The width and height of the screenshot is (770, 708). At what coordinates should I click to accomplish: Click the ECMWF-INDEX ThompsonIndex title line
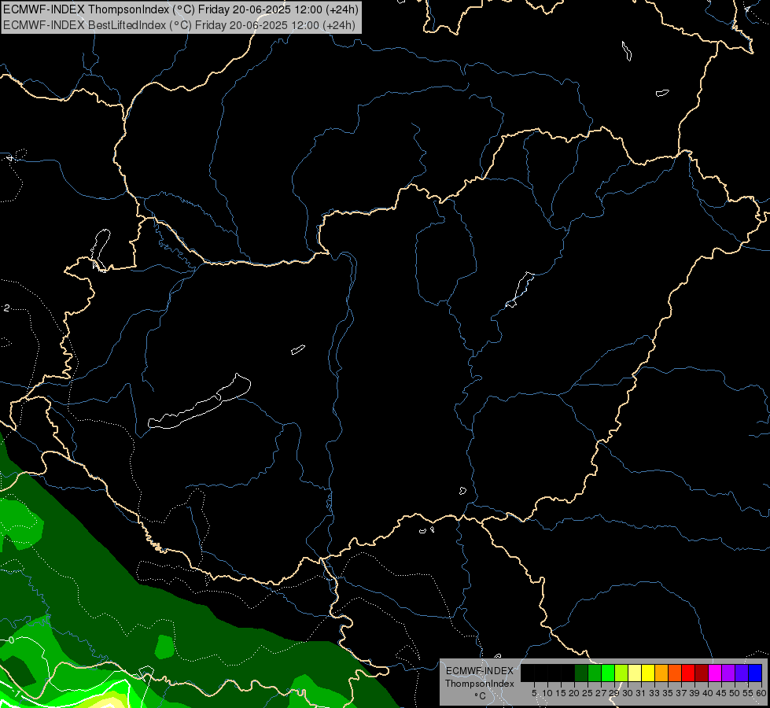pos(181,9)
